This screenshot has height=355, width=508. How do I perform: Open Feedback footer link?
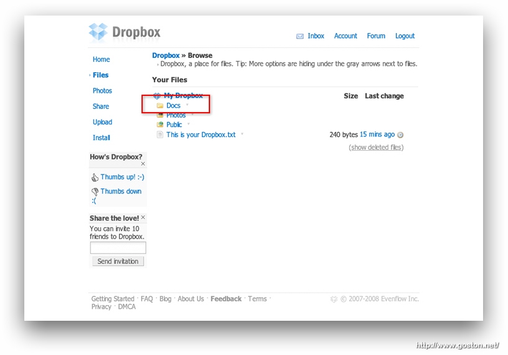point(226,299)
